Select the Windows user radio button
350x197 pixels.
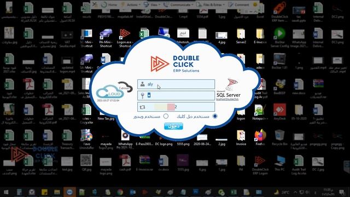pyautogui.click(x=166, y=116)
